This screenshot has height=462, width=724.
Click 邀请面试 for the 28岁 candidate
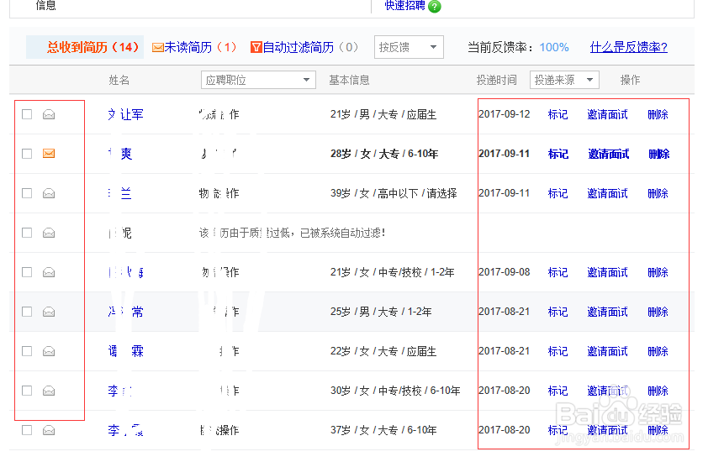608,154
